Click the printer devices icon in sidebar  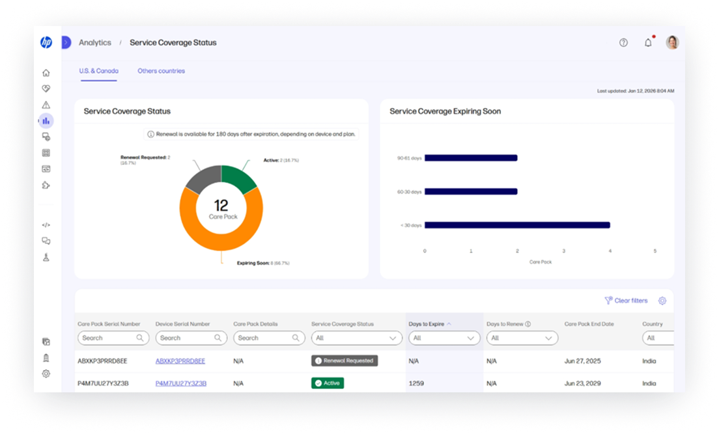click(x=46, y=137)
